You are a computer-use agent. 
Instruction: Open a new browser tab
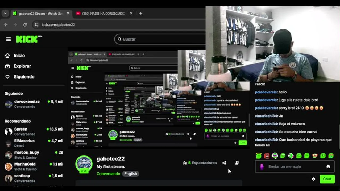pos(141,13)
